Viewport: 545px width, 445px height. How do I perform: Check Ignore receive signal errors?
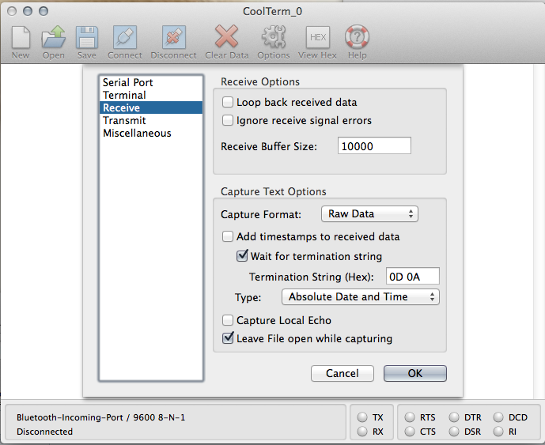click(x=228, y=120)
